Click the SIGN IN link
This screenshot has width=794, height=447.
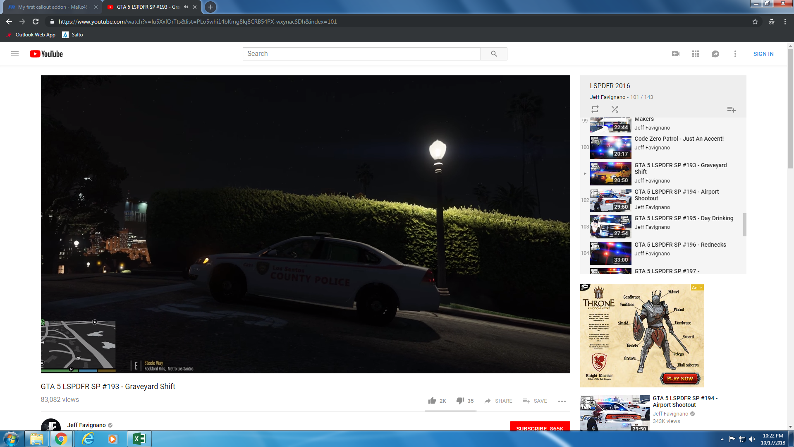click(x=763, y=54)
